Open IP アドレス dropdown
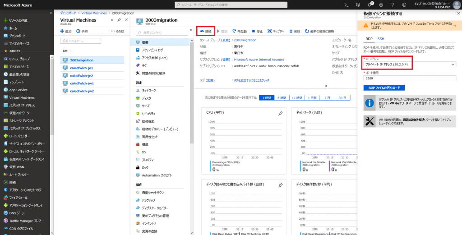The image size is (462, 235). pos(410,65)
